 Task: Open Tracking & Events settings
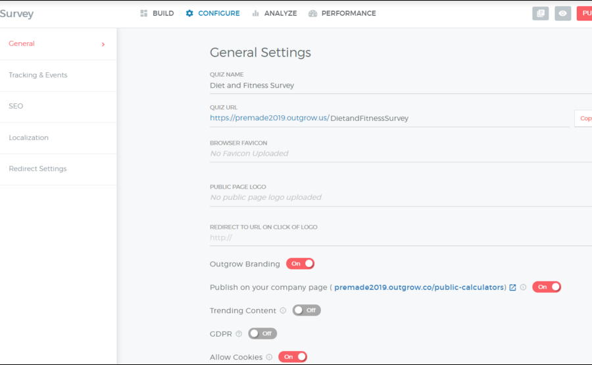pyautogui.click(x=38, y=75)
